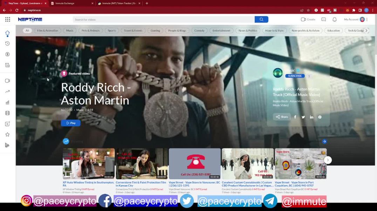
Task: Select the Travel & Events category
Action: coord(133,30)
